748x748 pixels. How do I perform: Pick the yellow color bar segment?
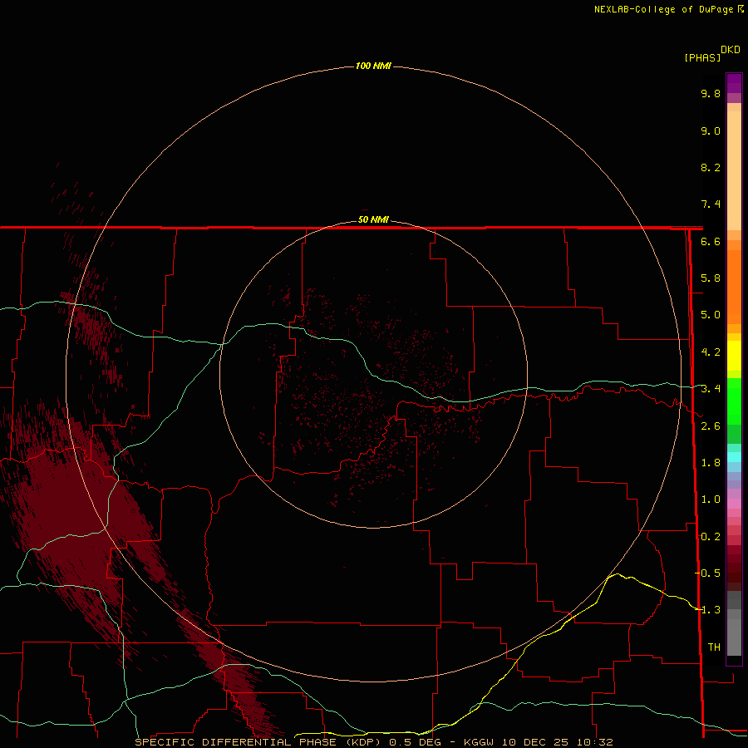[x=734, y=356]
